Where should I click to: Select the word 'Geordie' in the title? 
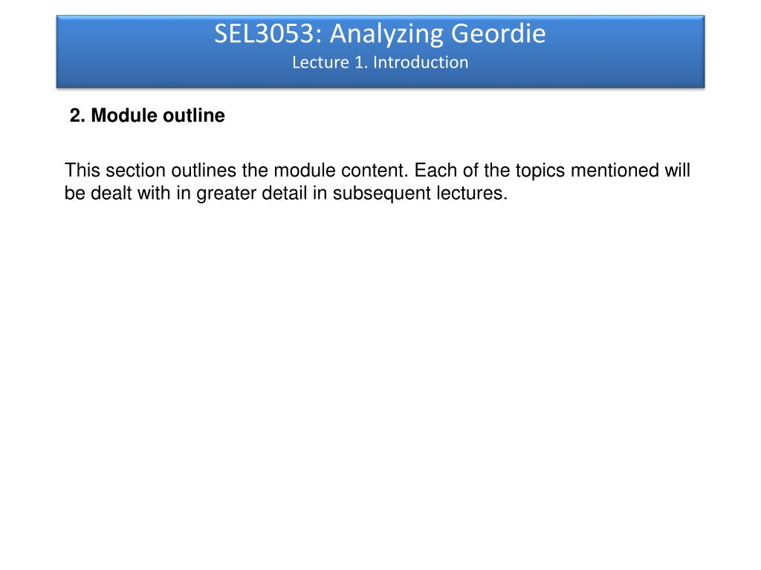499,34
